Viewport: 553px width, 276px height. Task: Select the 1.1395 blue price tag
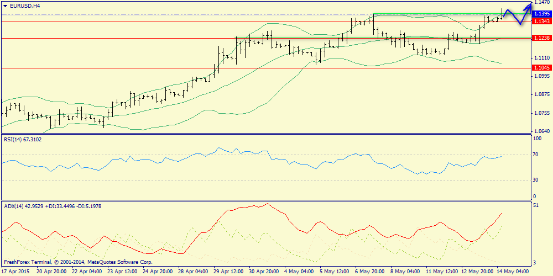(541, 14)
